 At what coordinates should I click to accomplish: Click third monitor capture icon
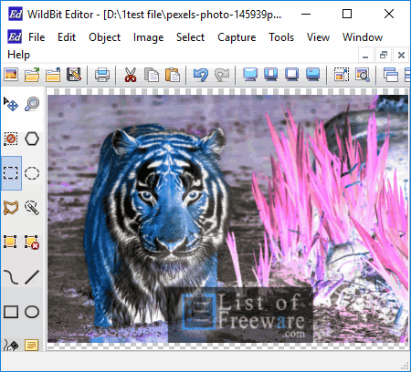coord(291,75)
